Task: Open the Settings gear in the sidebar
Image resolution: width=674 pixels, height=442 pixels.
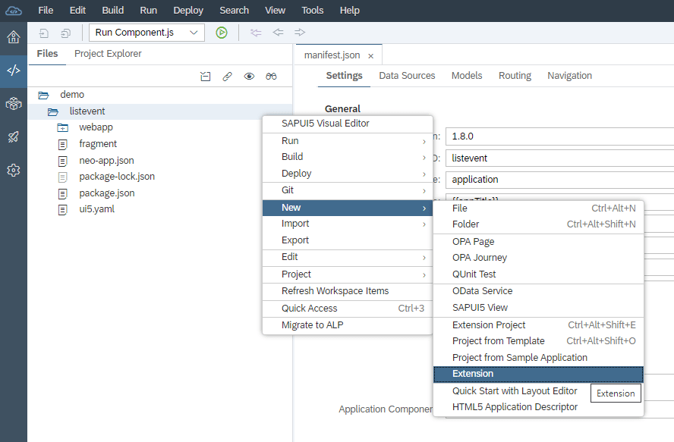Action: point(13,170)
